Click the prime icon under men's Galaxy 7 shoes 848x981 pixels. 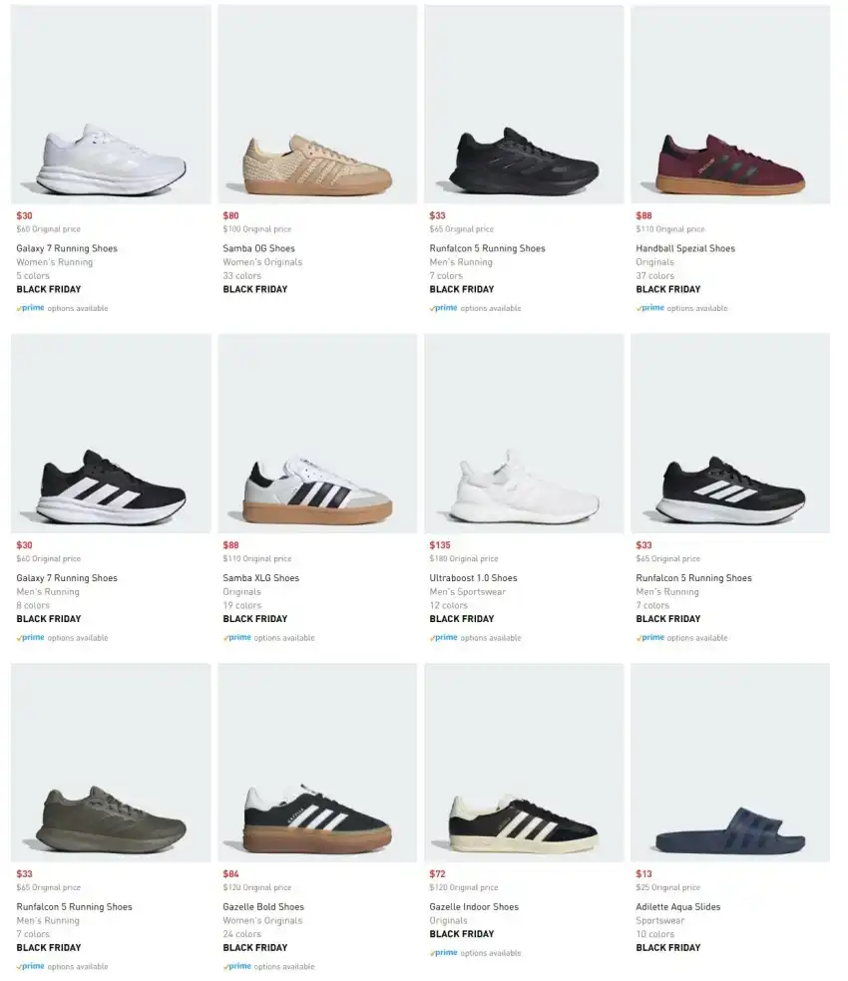pos(31,638)
